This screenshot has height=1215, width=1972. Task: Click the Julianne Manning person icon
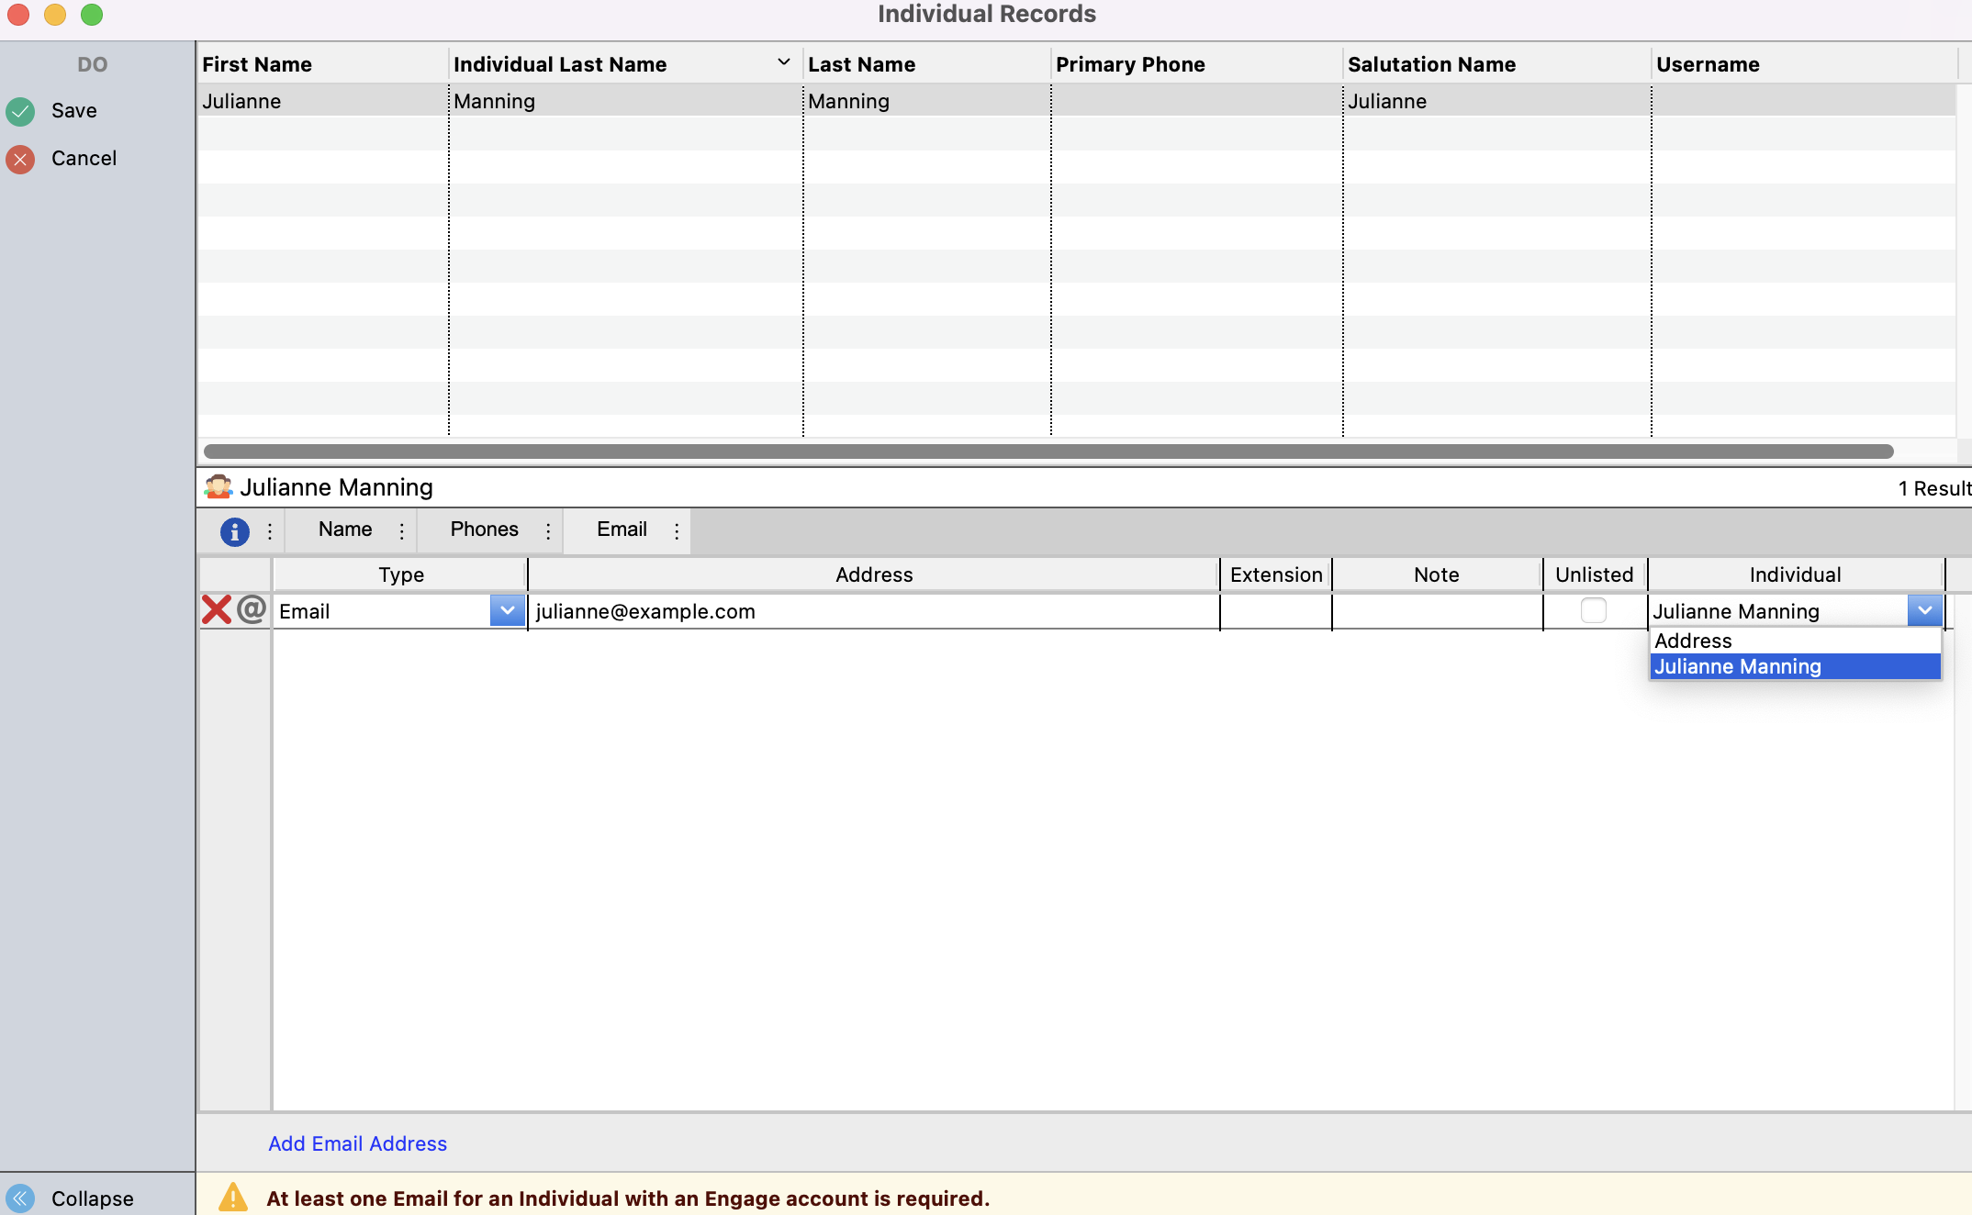(218, 487)
